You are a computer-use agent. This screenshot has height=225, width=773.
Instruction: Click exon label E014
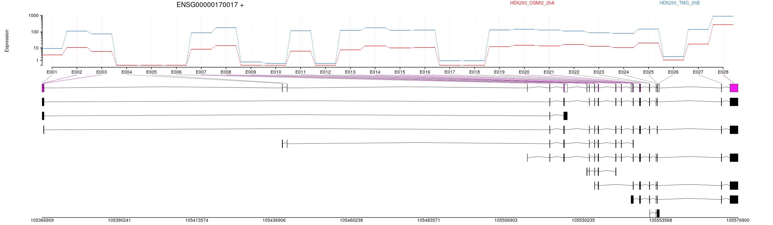pos(375,72)
